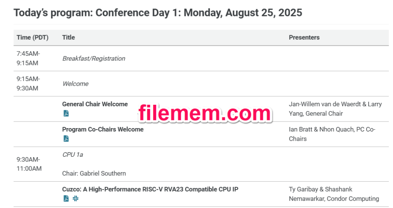Select the Welcome session row text
This screenshot has width=393, height=208.
pyautogui.click(x=76, y=84)
